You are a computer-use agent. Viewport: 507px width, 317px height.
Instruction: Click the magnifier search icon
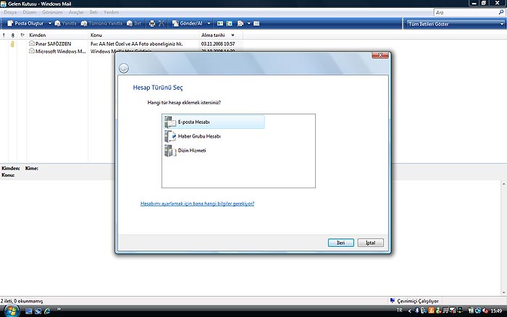(x=501, y=12)
